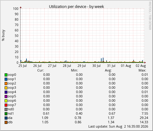Screen dimensions: 153x131
Task: Click the 'Cur:' column header
Action: click(x=41, y=70)
